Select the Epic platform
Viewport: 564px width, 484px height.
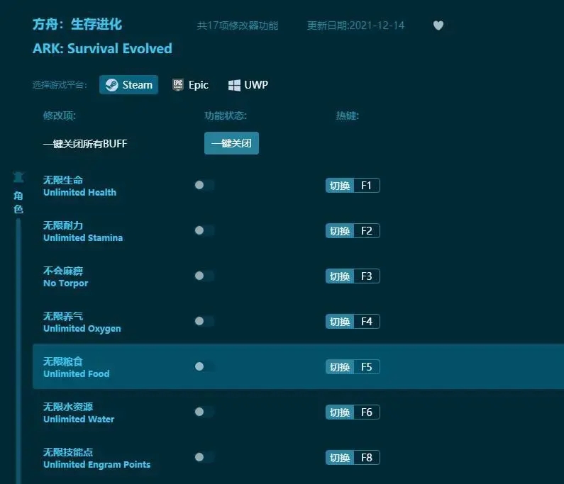coord(190,85)
